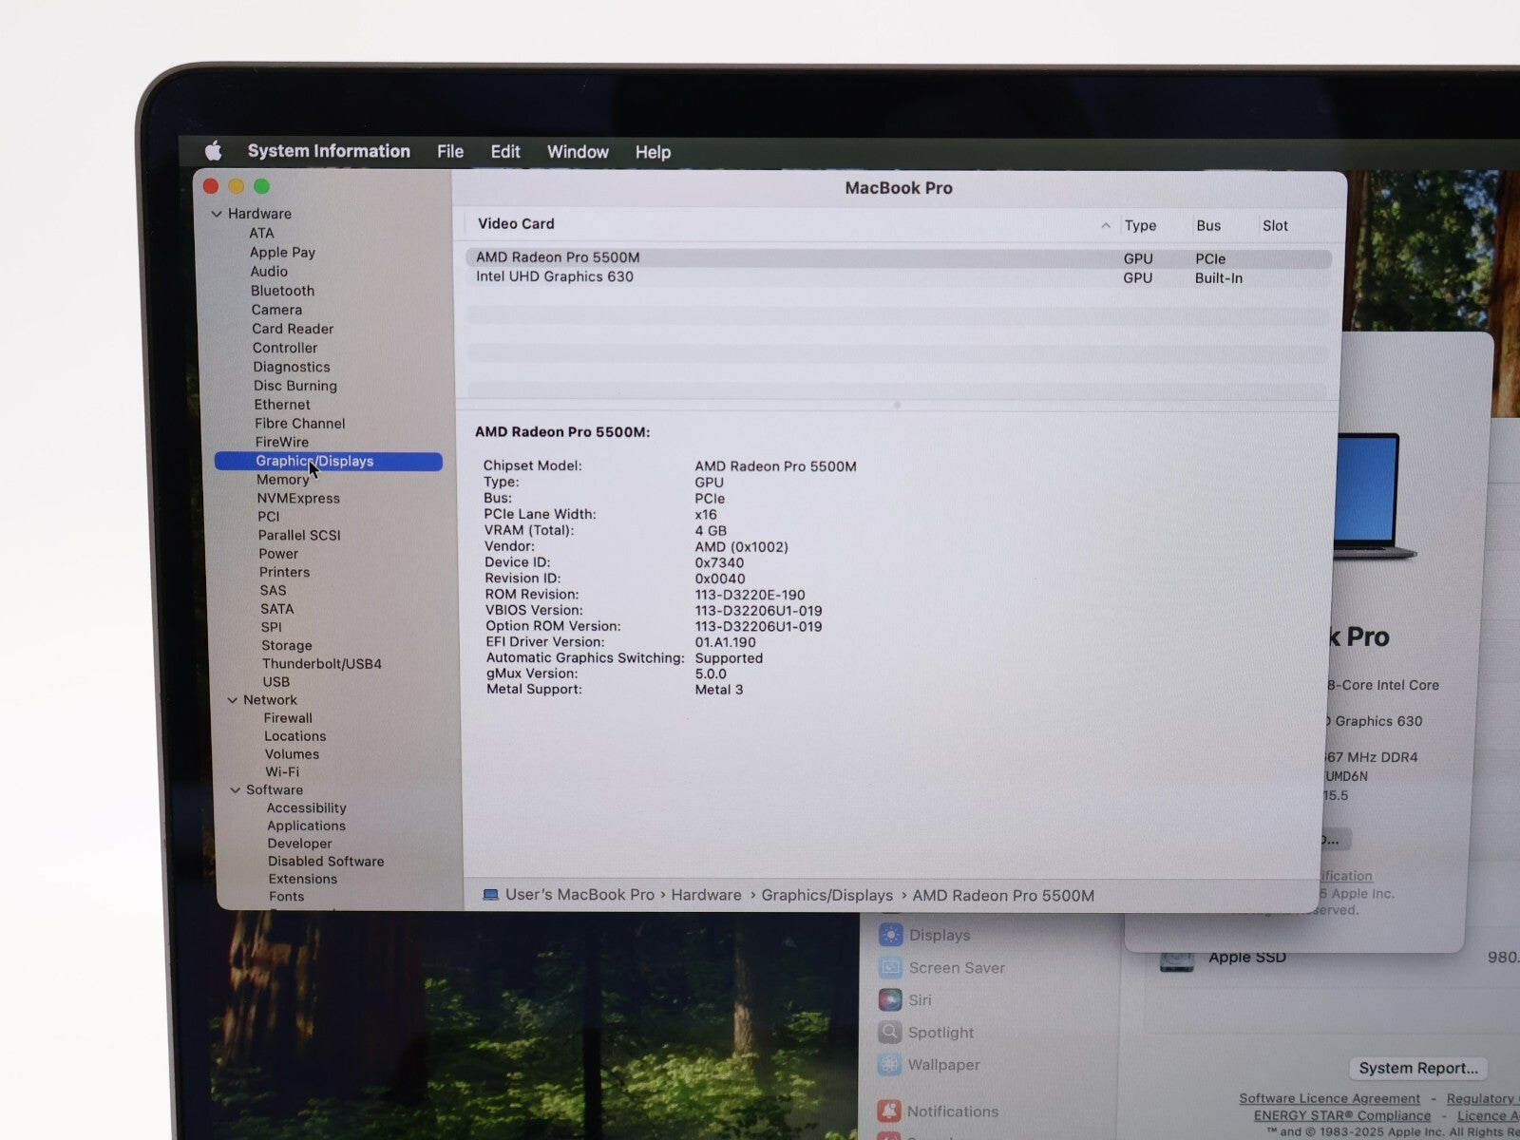Open Siri in System Settings sidebar

[x=905, y=1000]
